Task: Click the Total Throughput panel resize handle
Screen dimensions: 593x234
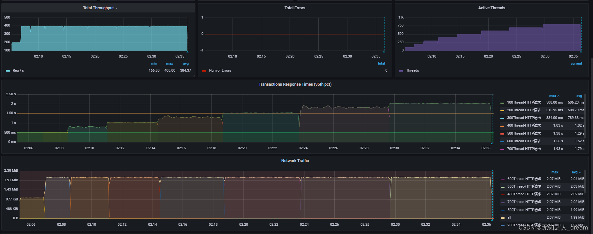Action: pyautogui.click(x=194, y=76)
